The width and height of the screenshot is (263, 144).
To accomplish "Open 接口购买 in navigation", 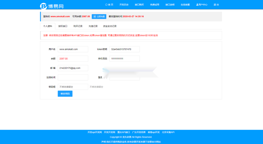I will point(139,5).
